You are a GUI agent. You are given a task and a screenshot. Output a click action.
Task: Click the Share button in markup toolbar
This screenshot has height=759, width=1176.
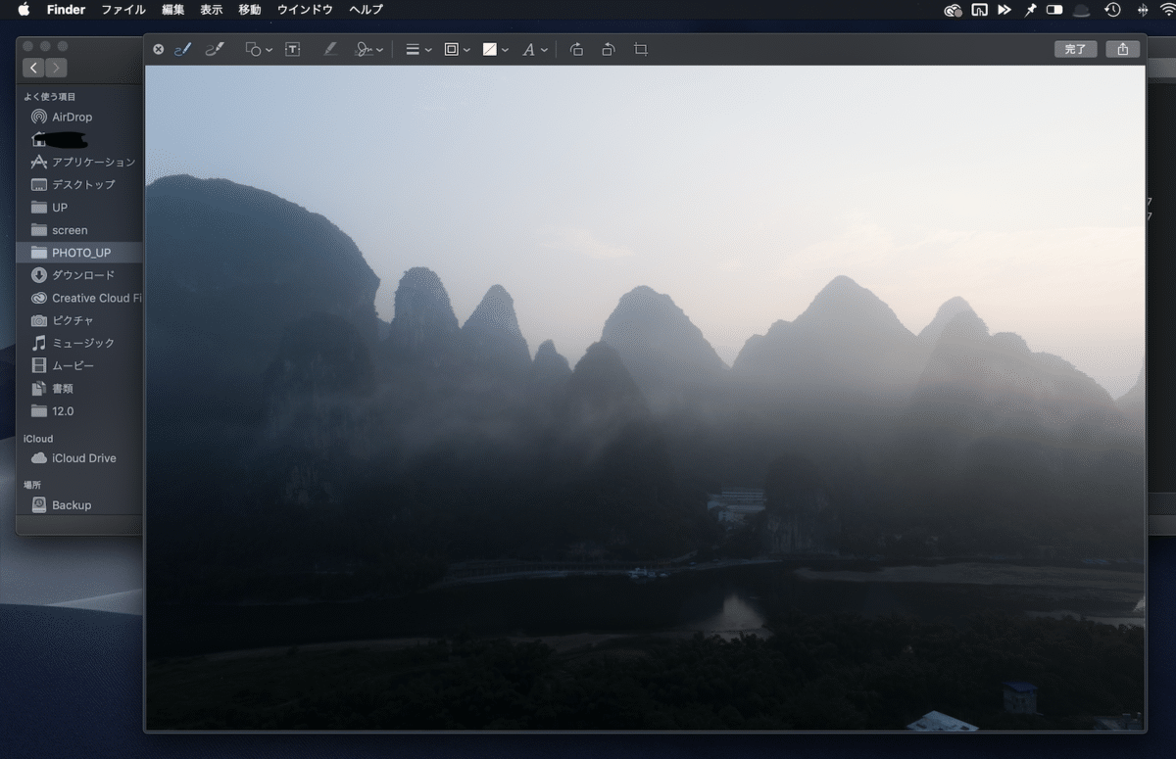1123,49
